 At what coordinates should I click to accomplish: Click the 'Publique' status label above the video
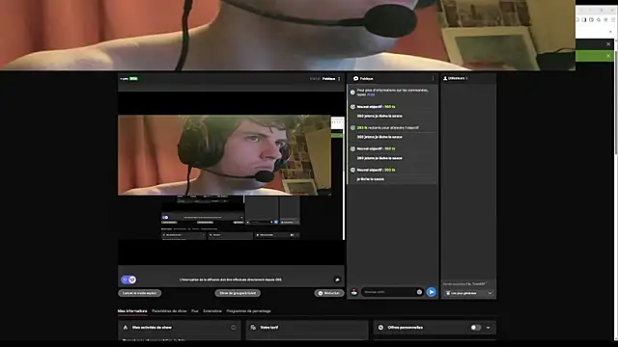(328, 79)
